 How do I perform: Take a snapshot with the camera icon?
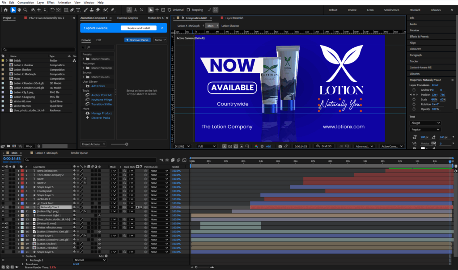280,146
